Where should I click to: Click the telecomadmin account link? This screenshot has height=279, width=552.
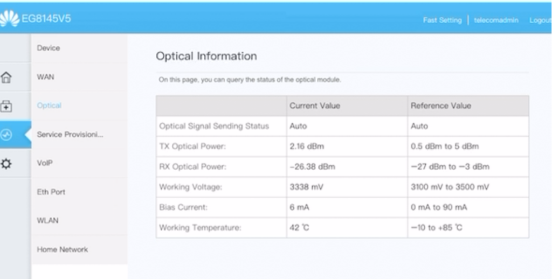point(496,20)
